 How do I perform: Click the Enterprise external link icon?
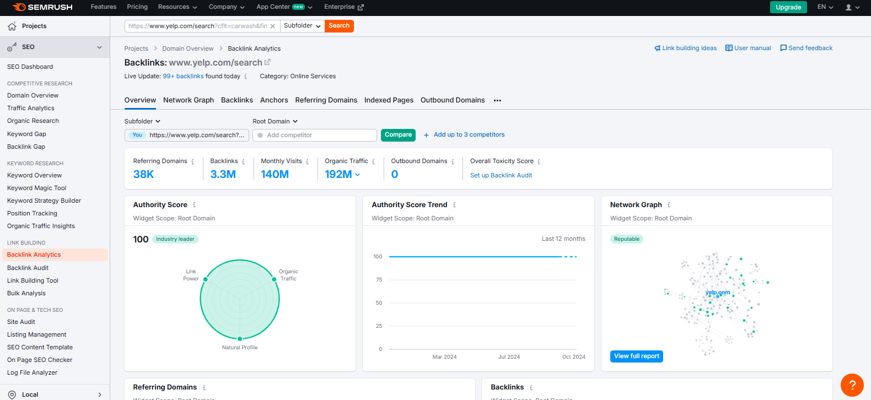361,7
